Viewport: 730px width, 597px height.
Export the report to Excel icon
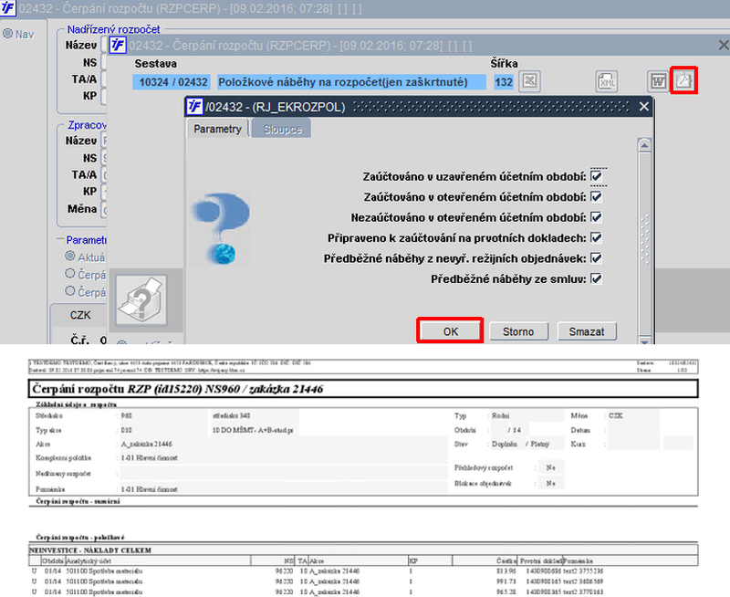[x=529, y=81]
